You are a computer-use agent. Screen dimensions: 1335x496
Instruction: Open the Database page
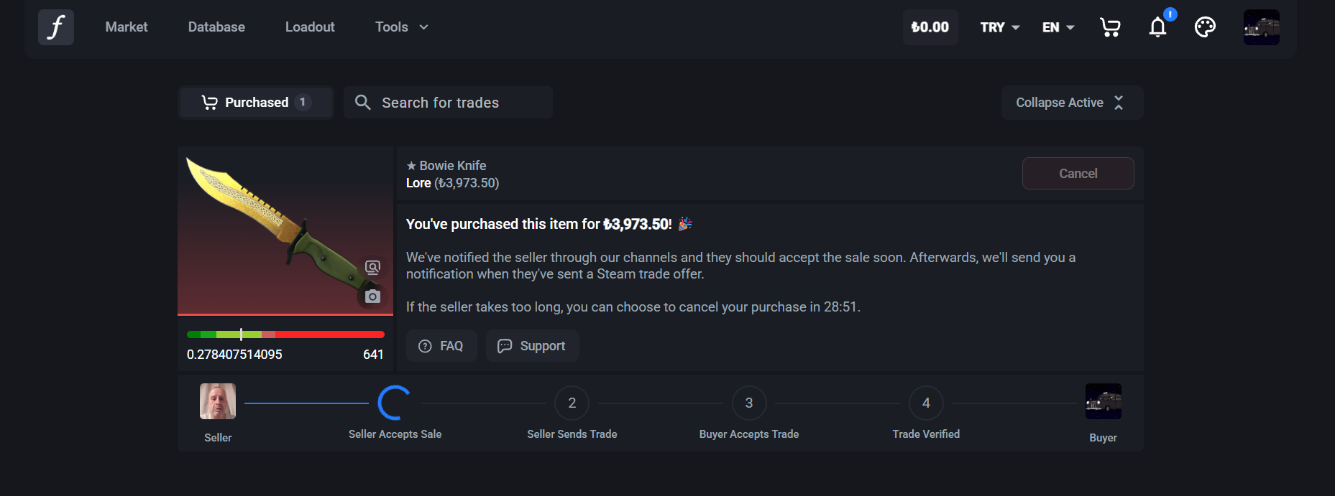[216, 27]
